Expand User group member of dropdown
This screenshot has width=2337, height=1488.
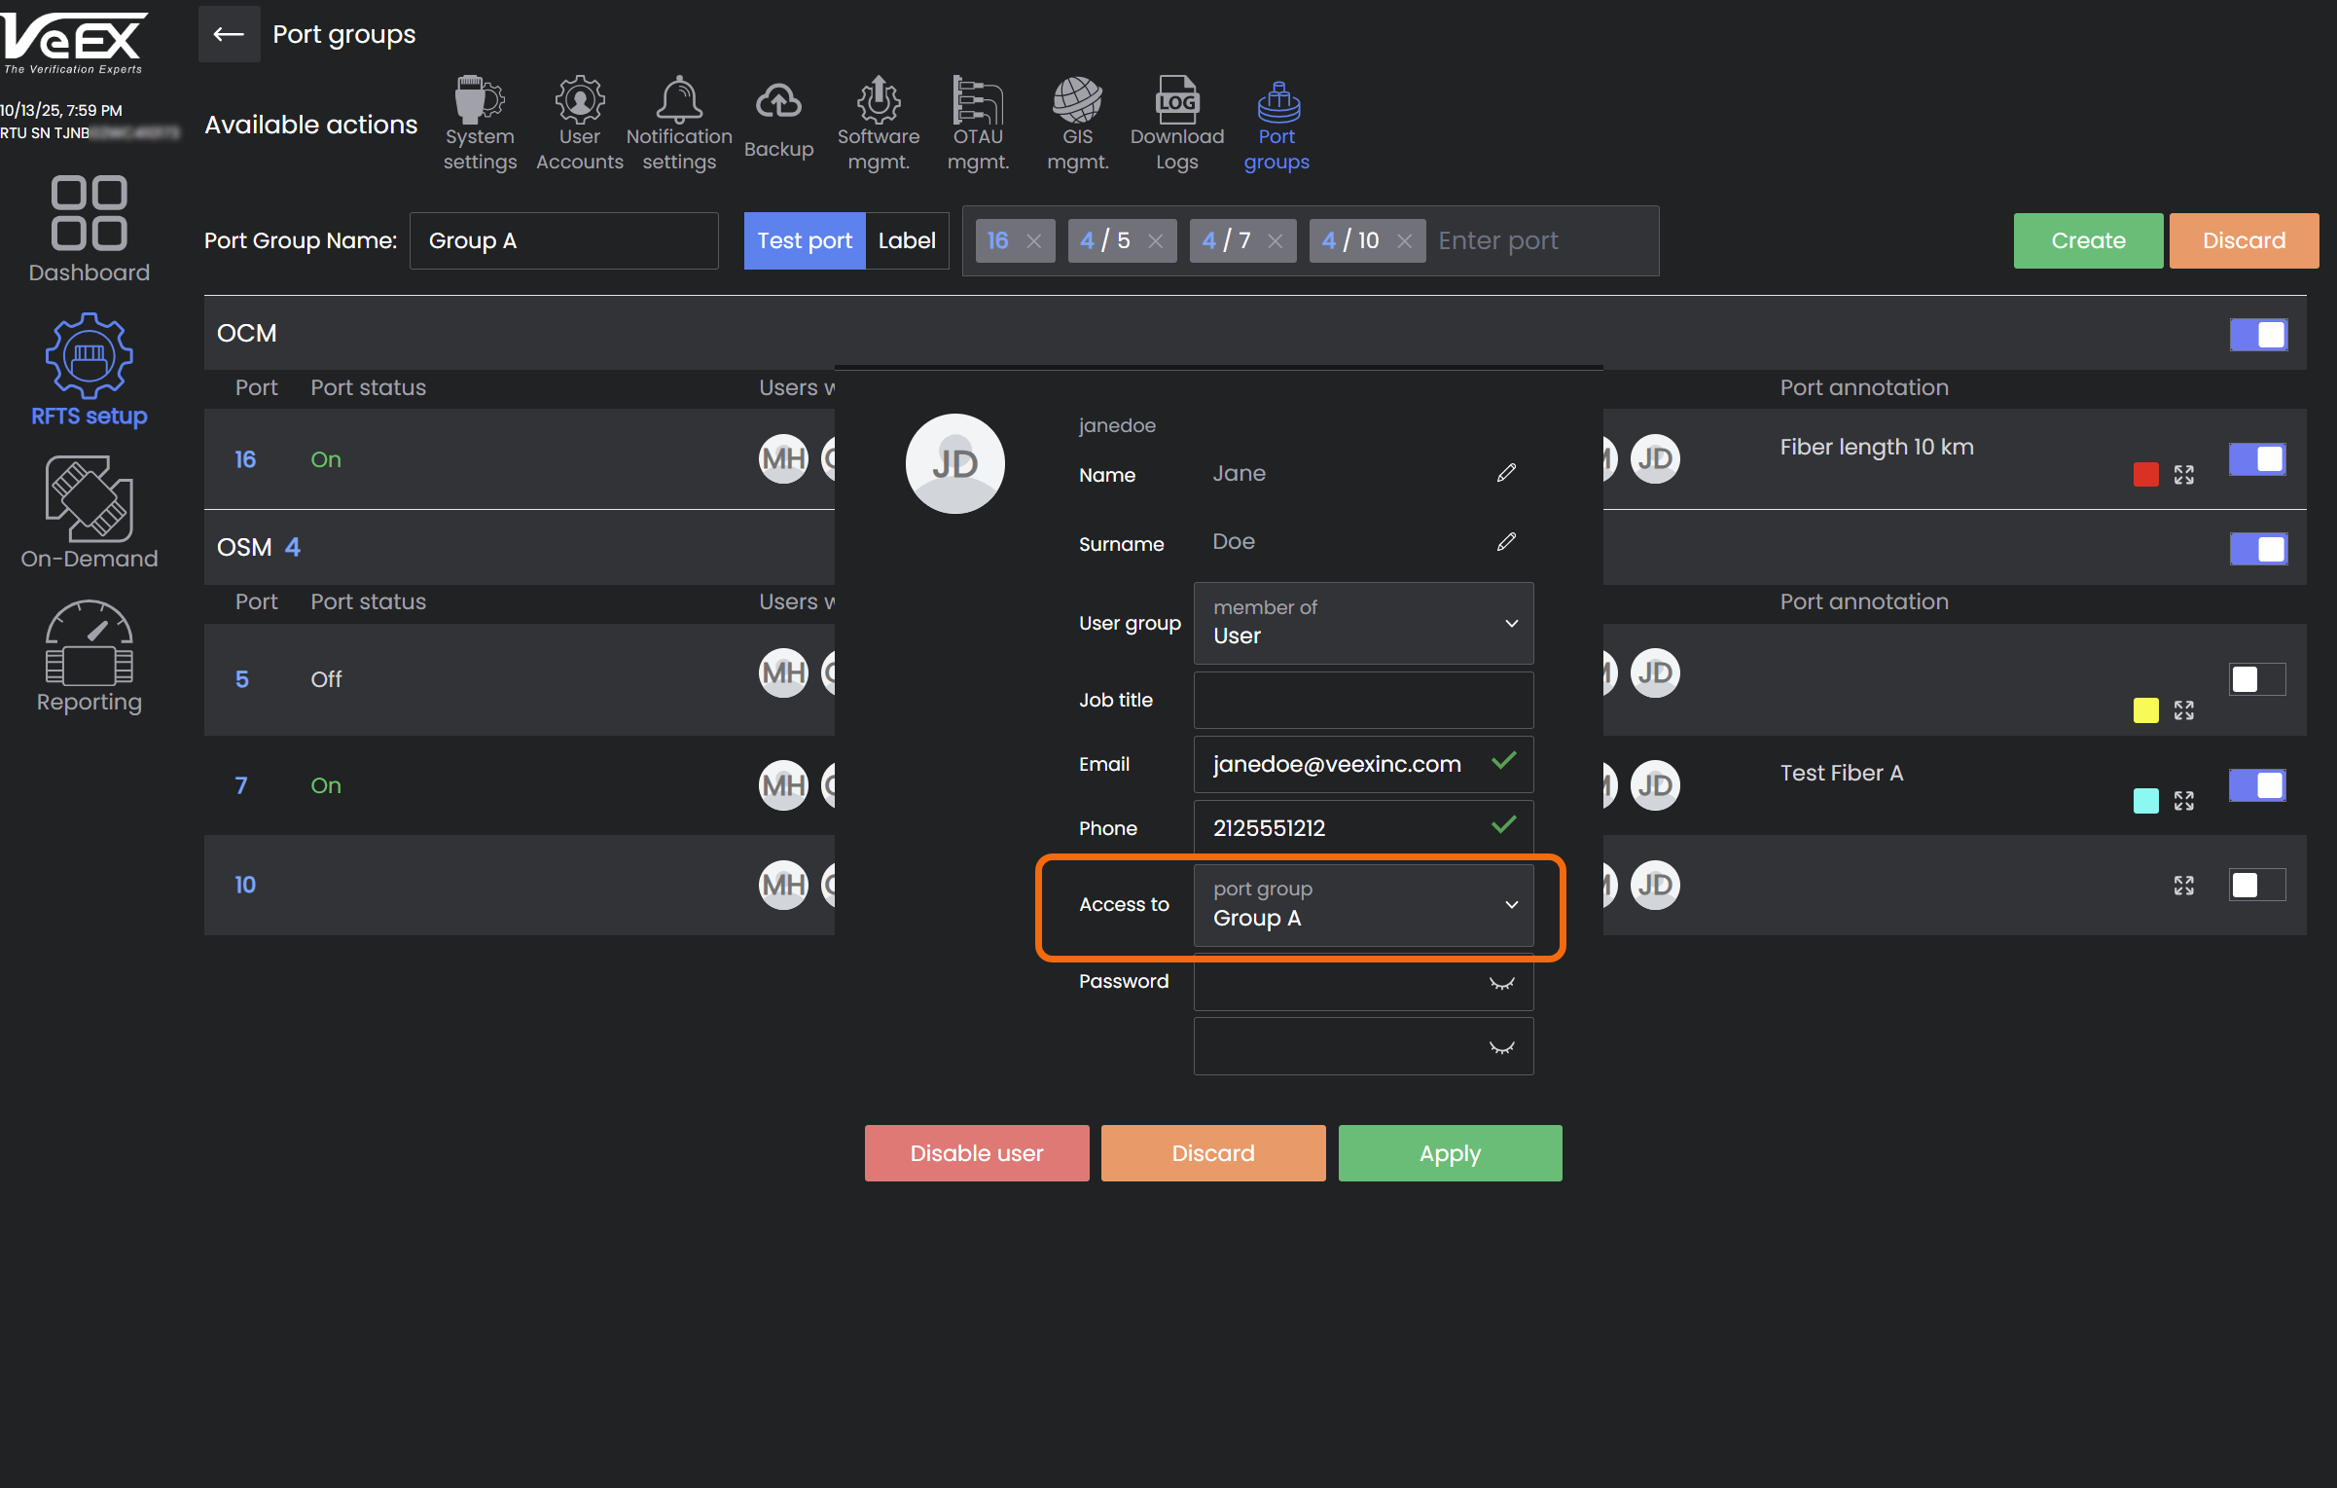pos(1363,623)
